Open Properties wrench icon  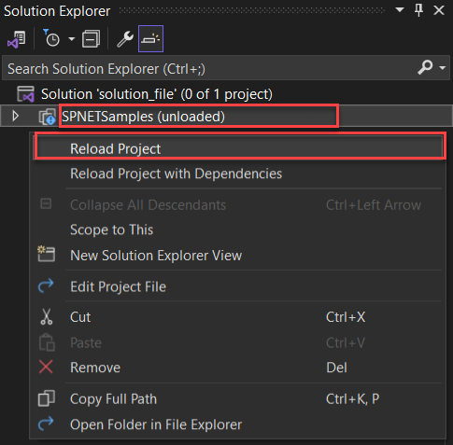click(x=125, y=39)
